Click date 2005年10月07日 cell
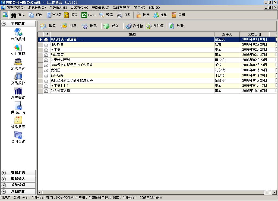 point(254,90)
